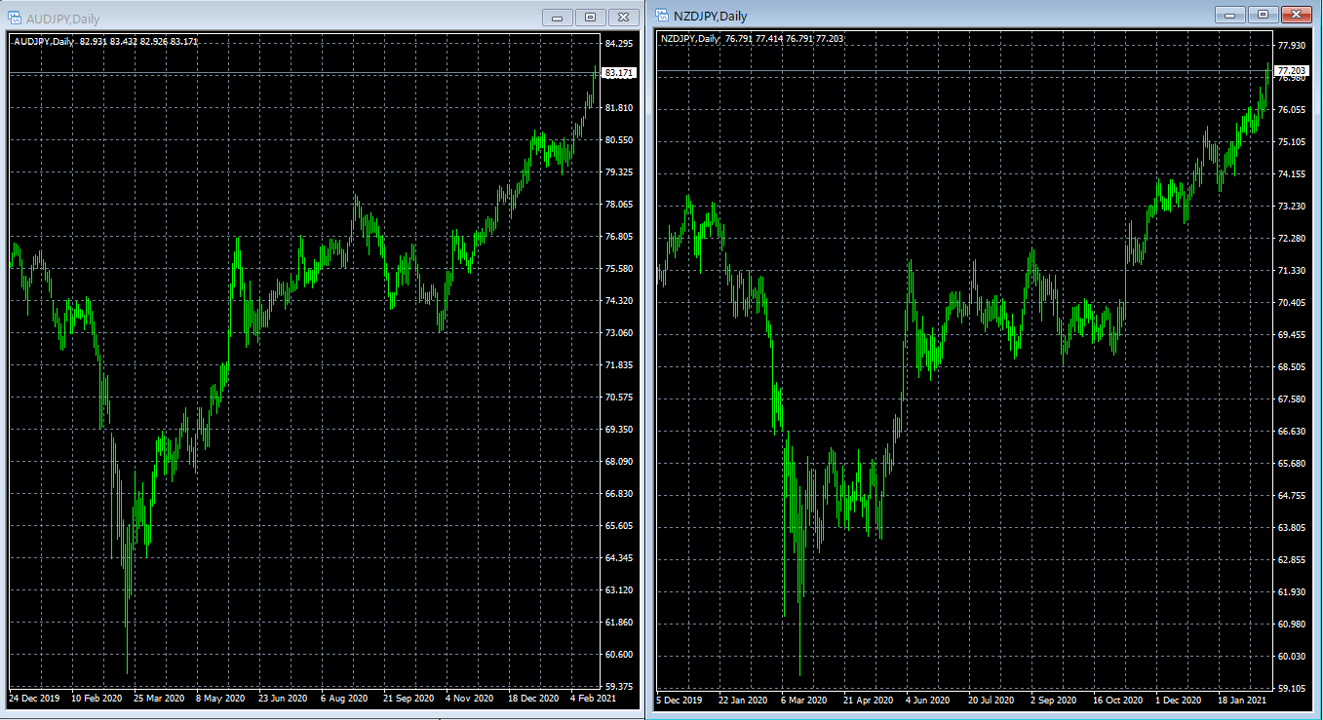Click the 6 Aug 2020 date label
This screenshot has width=1323, height=720.
click(346, 699)
